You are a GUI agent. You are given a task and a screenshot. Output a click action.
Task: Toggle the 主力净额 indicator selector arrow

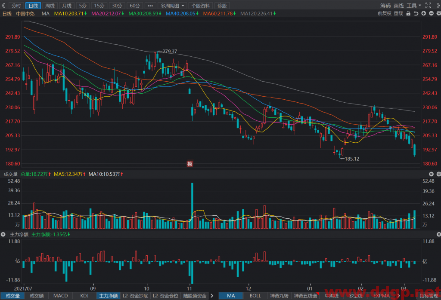click(x=3, y=234)
